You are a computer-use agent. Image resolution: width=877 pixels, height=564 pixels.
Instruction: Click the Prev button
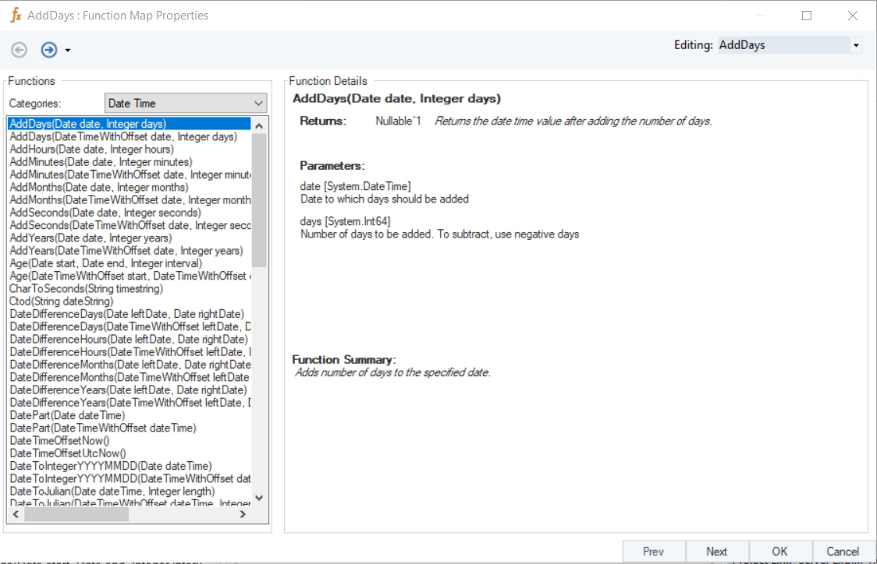[653, 552]
